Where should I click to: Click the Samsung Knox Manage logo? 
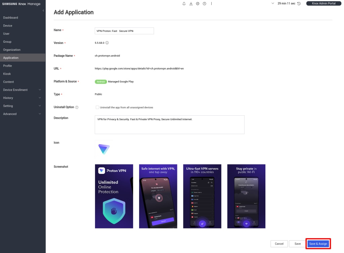coord(21,4)
